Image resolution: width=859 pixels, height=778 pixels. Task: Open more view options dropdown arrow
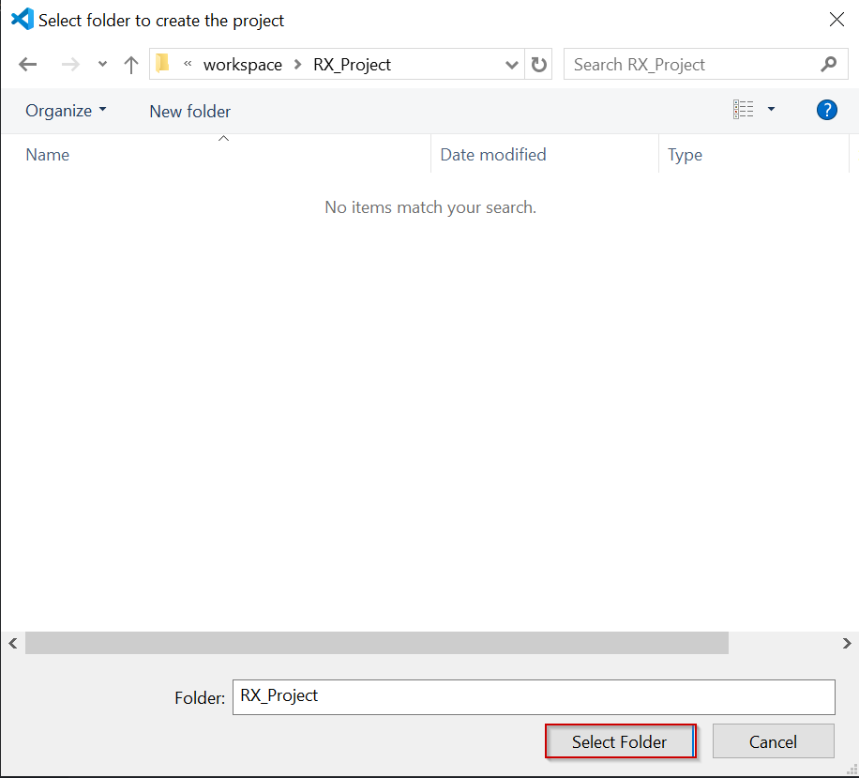(x=772, y=109)
